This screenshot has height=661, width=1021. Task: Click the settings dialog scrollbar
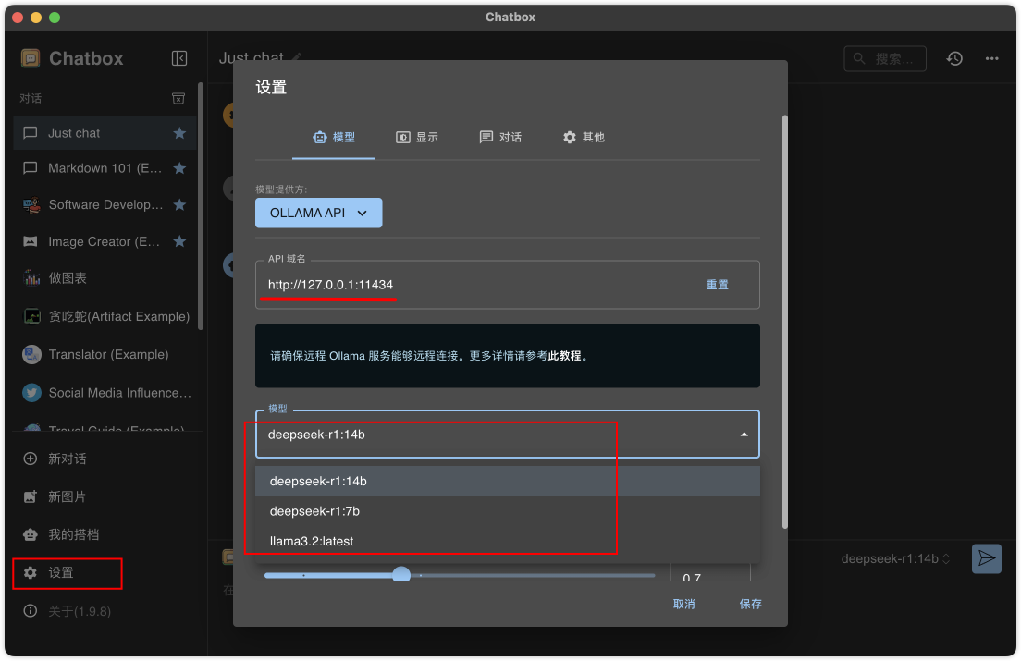tap(784, 322)
